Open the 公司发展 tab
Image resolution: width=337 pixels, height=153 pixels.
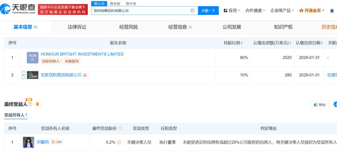pyautogui.click(x=232, y=27)
